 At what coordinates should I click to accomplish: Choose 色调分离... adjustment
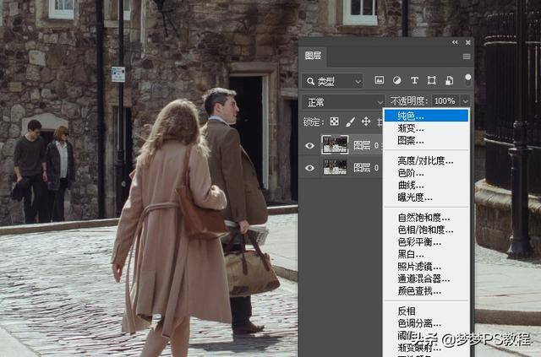tap(426, 323)
